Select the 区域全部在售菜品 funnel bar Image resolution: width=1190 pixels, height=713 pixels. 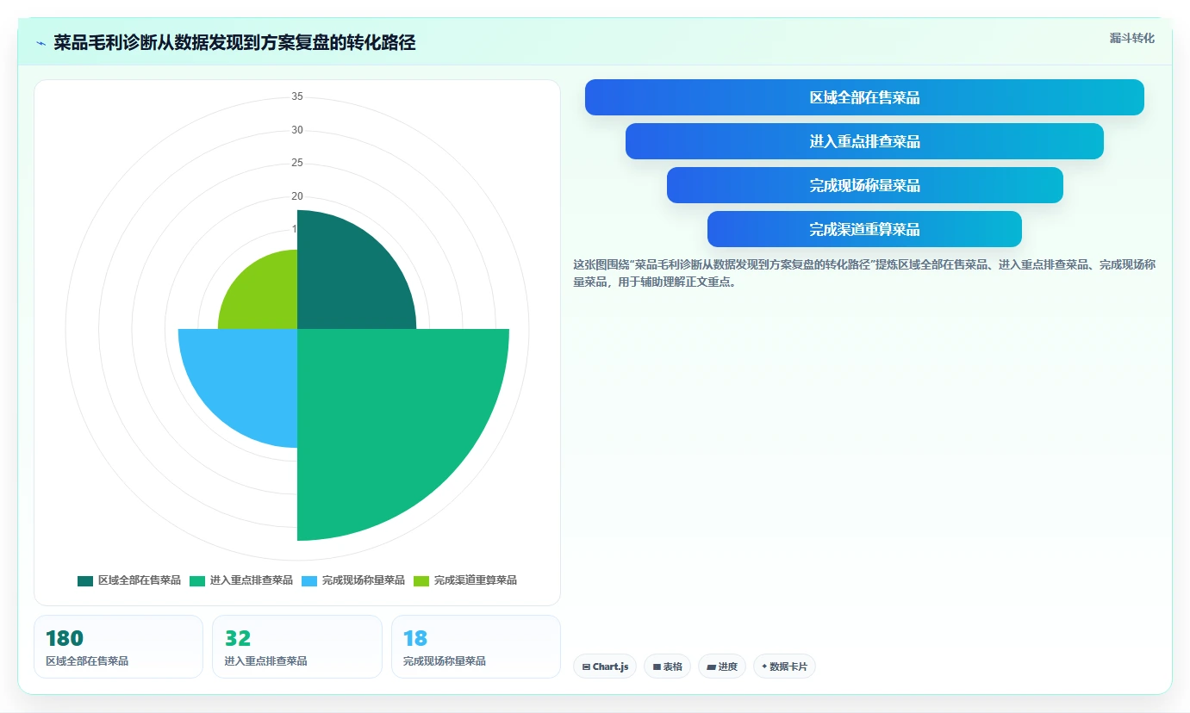864,97
